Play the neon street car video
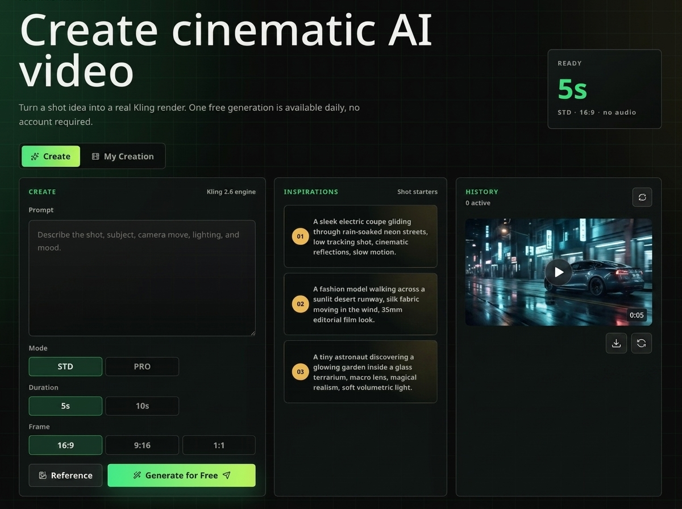682x509 pixels. point(559,272)
